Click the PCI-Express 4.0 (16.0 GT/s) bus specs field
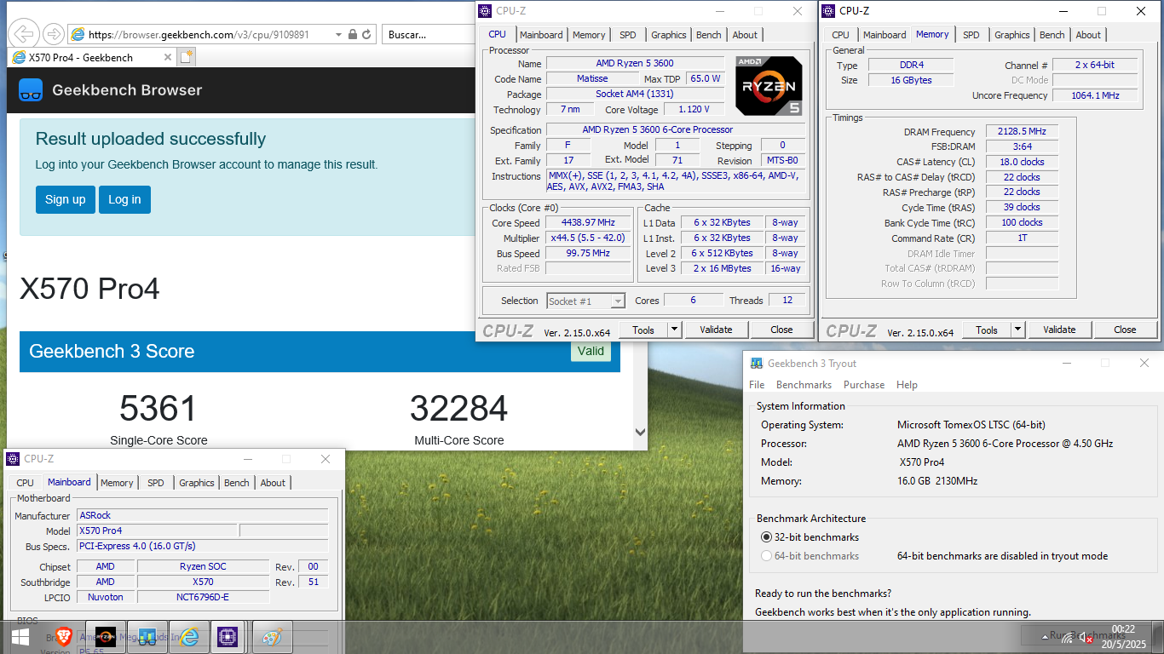 pos(202,546)
